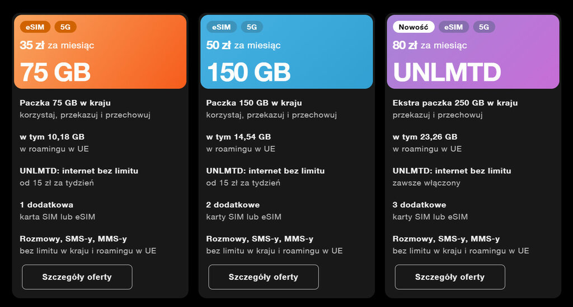Click Paczka 75 GB w kraju text
Screen dimensions: 573x307
65,103
